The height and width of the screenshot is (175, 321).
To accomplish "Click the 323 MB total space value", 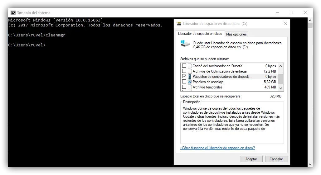I will pos(275,96).
